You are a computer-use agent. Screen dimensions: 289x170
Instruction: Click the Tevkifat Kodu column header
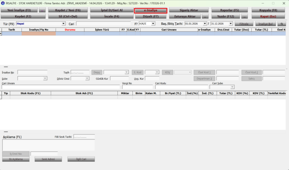tap(277, 93)
